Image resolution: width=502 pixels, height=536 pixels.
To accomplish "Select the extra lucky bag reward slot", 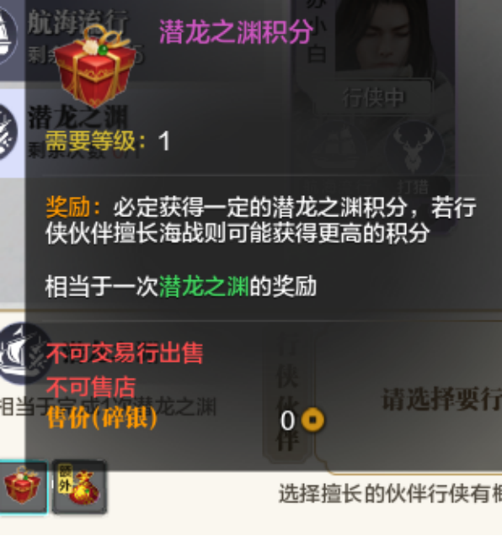I will click(x=79, y=486).
